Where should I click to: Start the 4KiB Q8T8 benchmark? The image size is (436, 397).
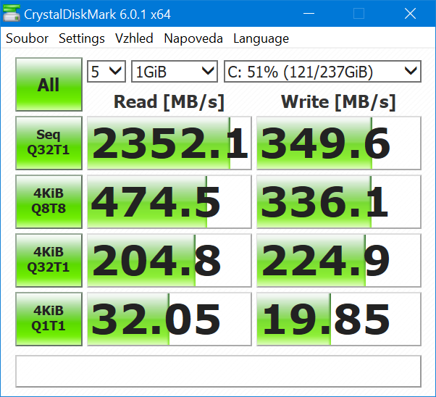48,201
